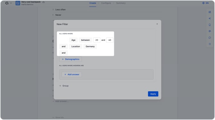The height and width of the screenshot is (120, 215).
Task: Switch to the Configure tab
Action: coord(106,3)
